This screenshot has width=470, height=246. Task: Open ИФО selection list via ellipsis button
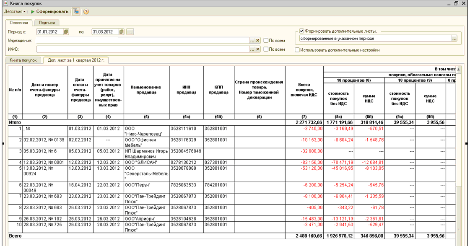252,49
